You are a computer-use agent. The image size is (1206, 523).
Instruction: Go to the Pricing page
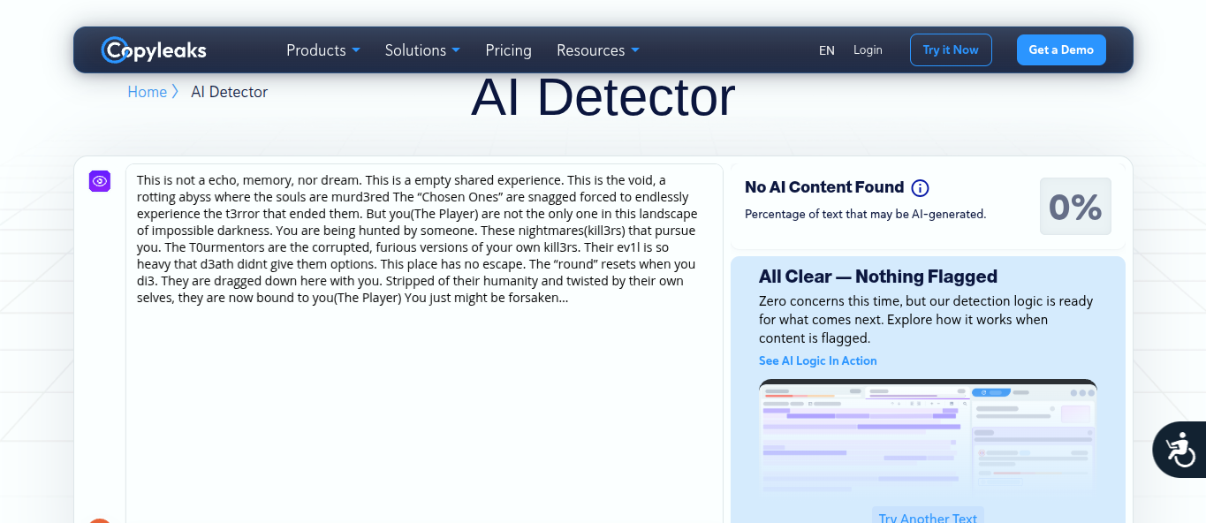click(x=508, y=50)
